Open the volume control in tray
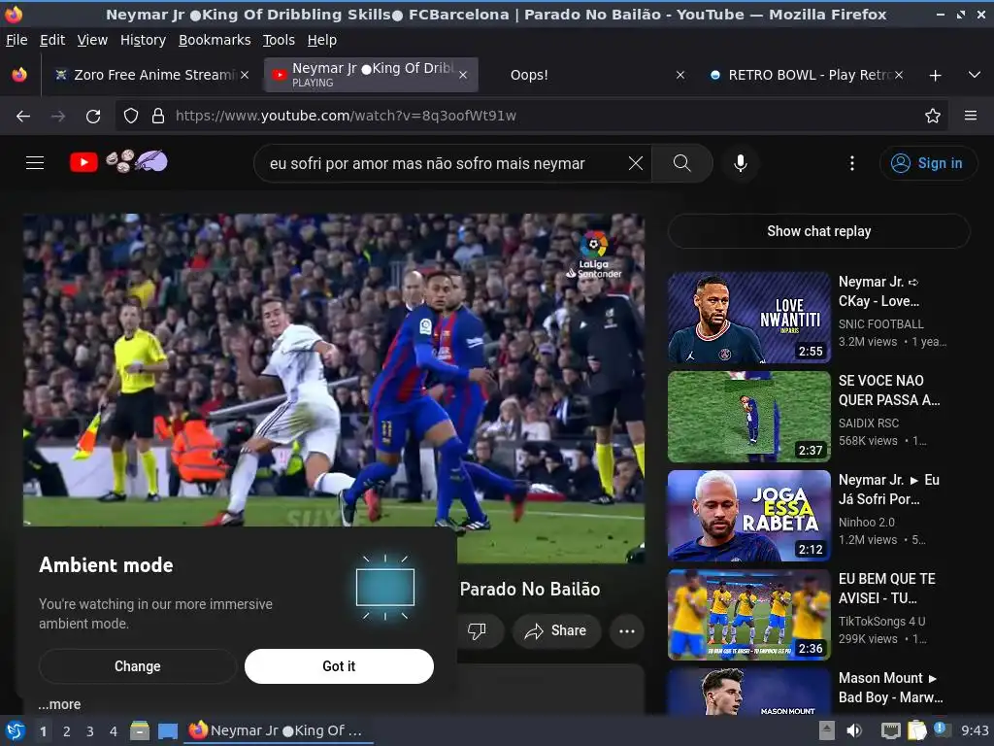This screenshot has height=746, width=994. (854, 730)
